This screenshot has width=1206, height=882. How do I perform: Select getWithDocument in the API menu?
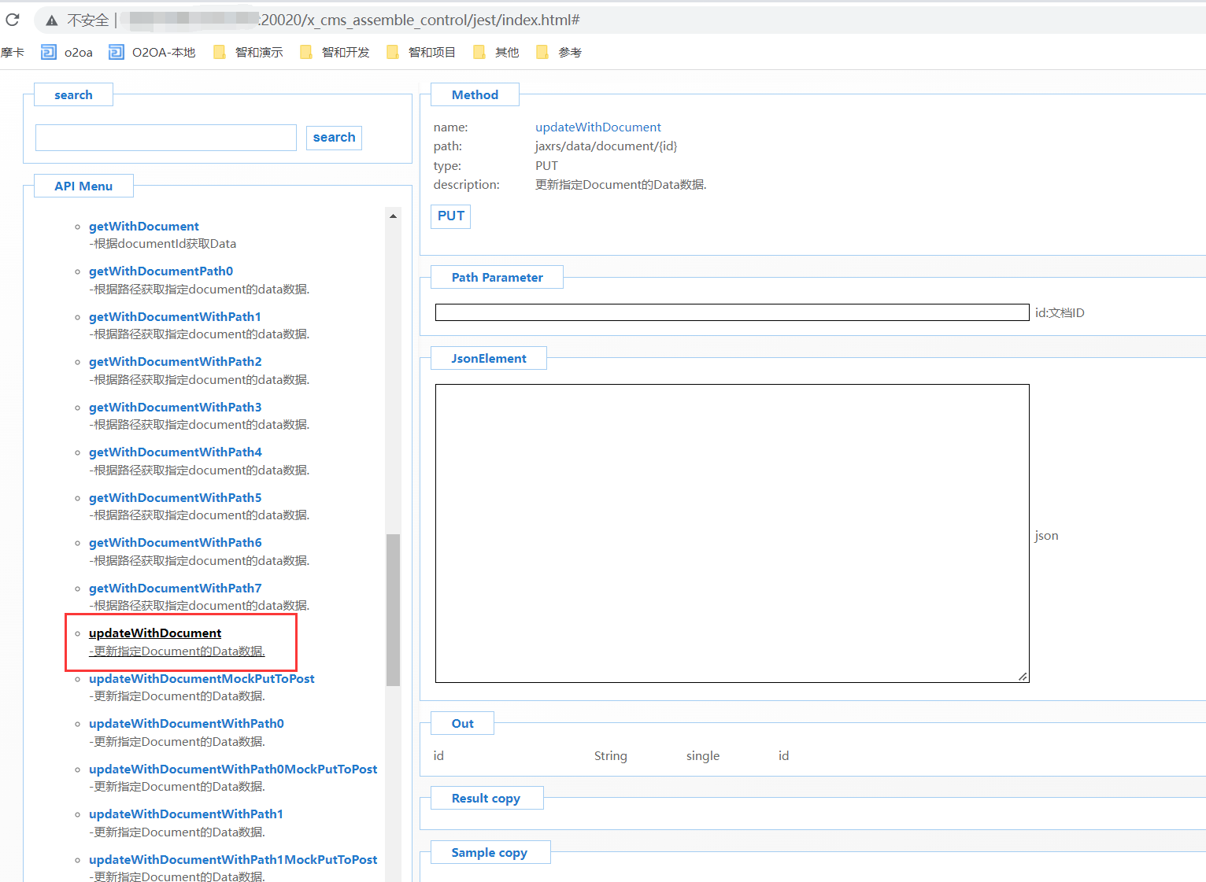144,227
